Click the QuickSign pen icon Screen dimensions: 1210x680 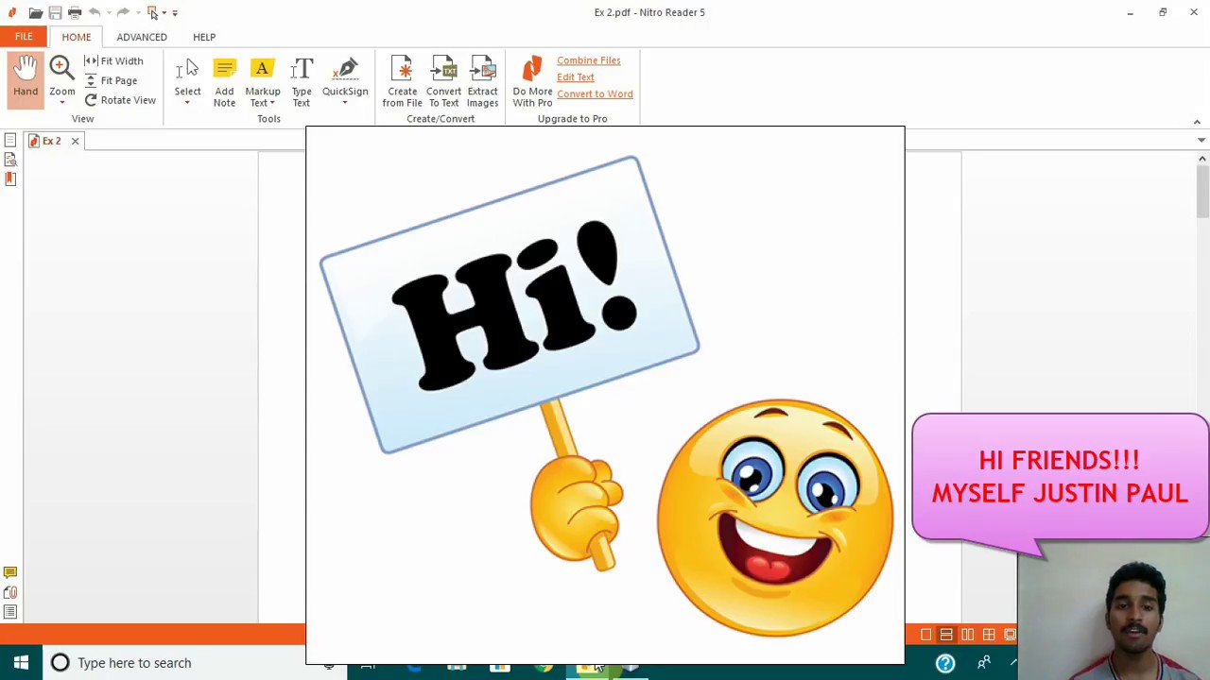[x=345, y=70]
